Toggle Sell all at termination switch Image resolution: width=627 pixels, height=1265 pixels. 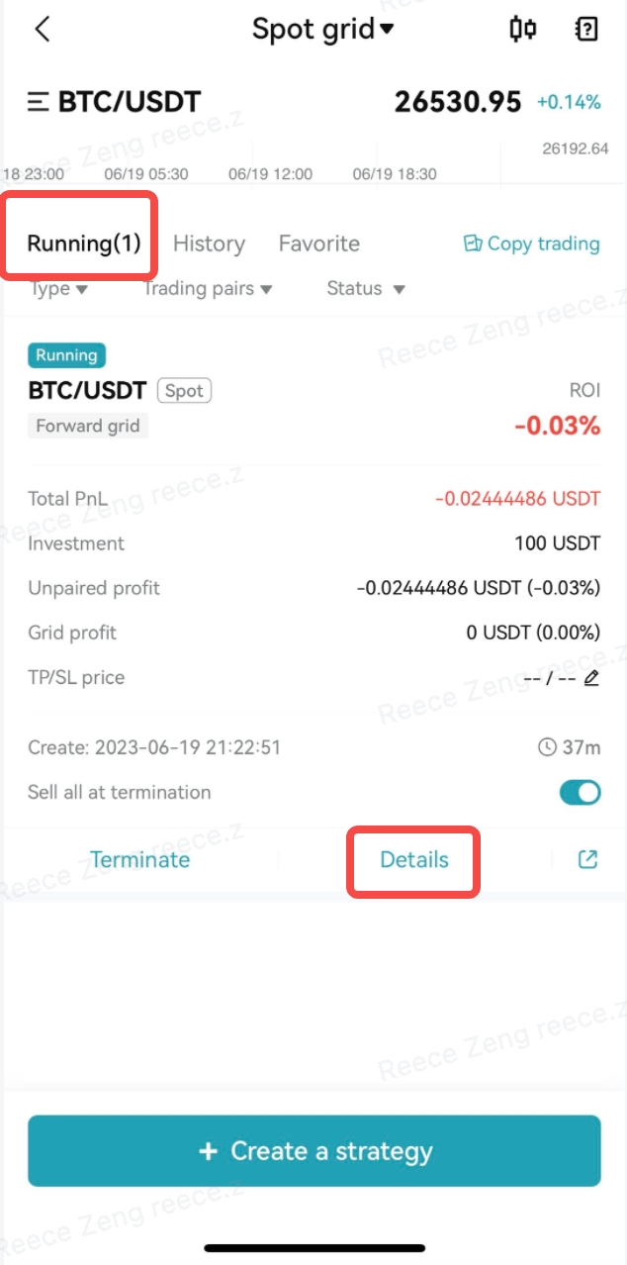(580, 793)
